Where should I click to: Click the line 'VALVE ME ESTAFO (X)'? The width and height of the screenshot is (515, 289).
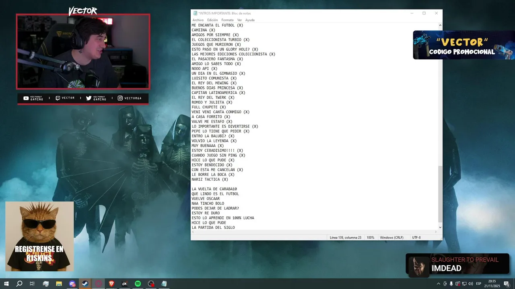(212, 122)
